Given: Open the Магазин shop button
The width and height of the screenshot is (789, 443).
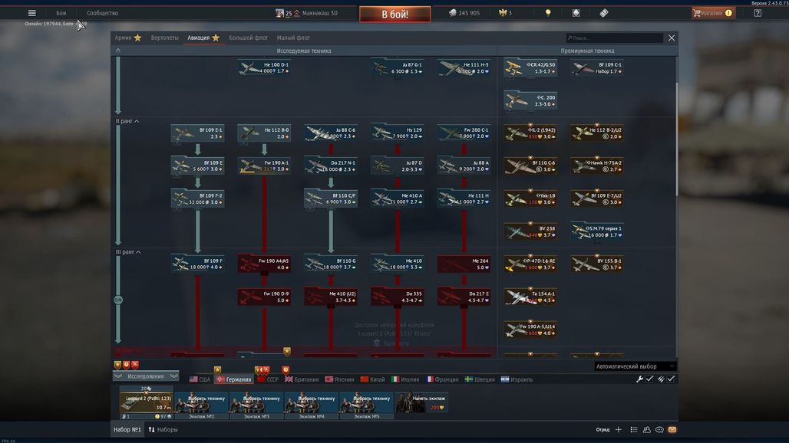Looking at the screenshot, I should click(x=713, y=13).
